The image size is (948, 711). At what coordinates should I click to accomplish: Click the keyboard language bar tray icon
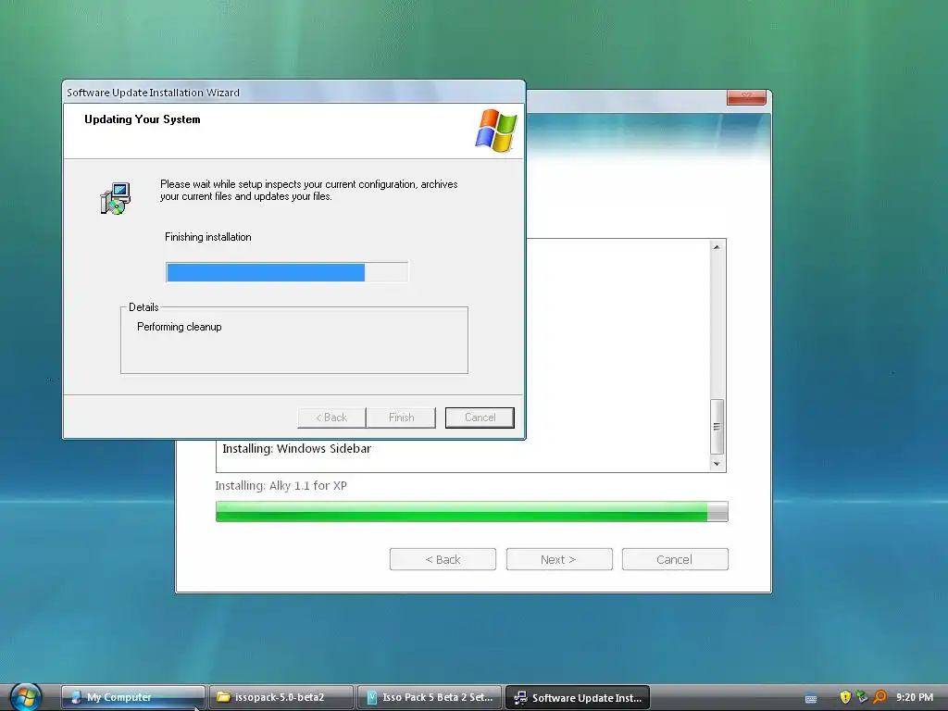[x=811, y=698]
